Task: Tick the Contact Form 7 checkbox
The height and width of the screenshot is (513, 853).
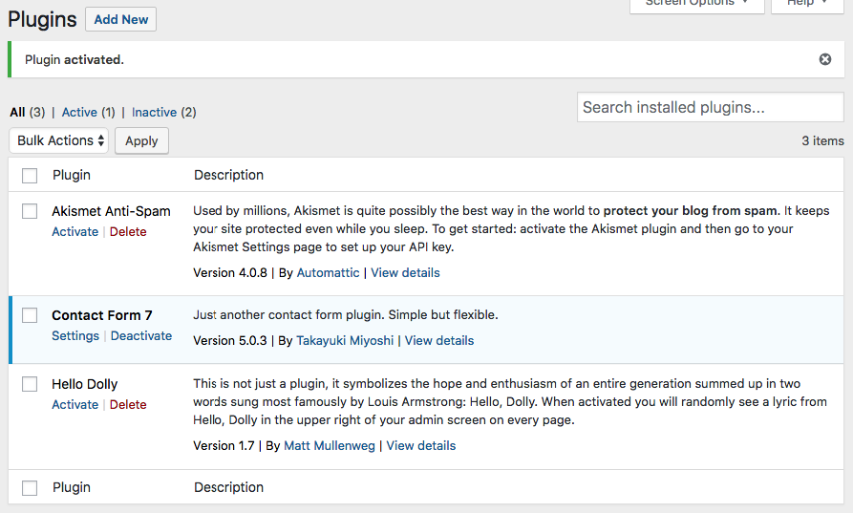Action: coord(30,315)
